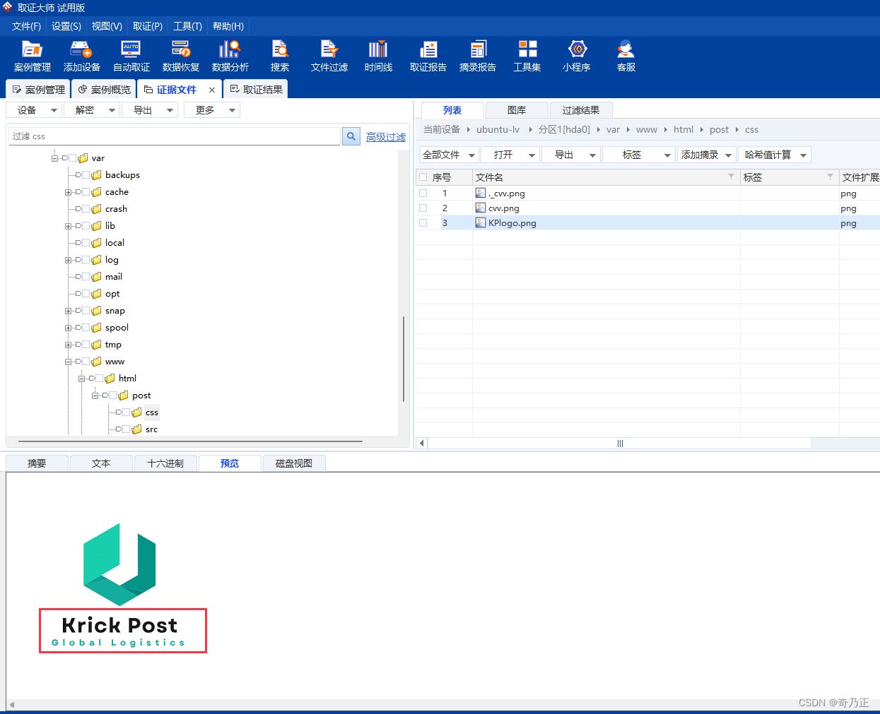Check the log folder checkbox
Viewport: 880px width, 714px height.
(86, 260)
